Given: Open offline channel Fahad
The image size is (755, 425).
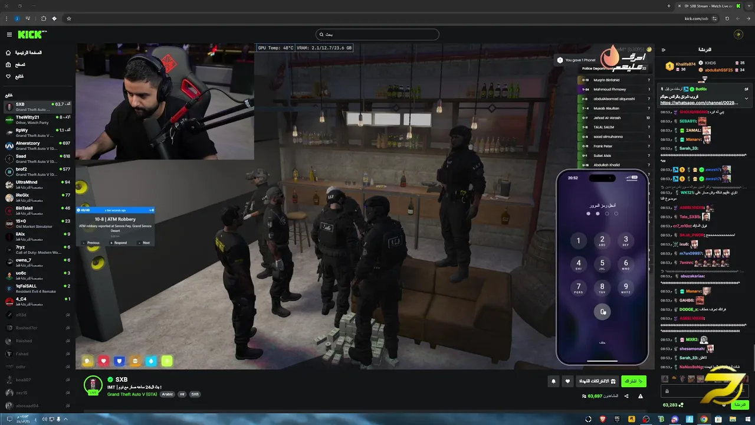Looking at the screenshot, I should pyautogui.click(x=38, y=354).
